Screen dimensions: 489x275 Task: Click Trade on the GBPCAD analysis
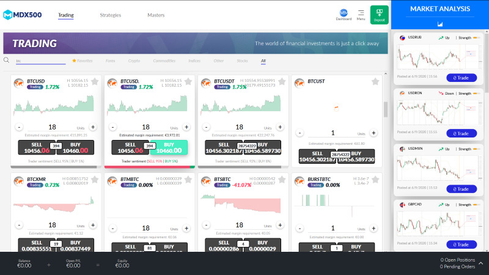coord(461,244)
